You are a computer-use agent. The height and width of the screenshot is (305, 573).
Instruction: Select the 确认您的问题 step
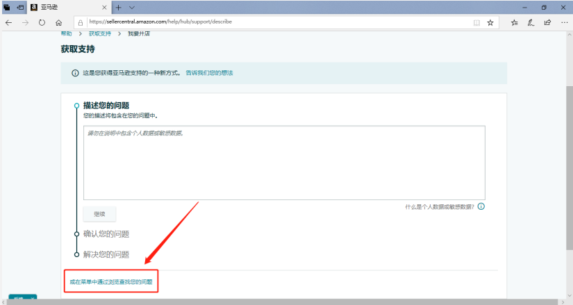pyautogui.click(x=106, y=234)
